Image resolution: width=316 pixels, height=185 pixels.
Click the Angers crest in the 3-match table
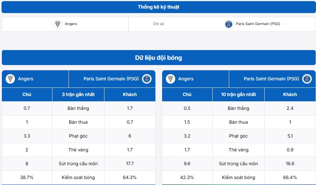point(10,79)
